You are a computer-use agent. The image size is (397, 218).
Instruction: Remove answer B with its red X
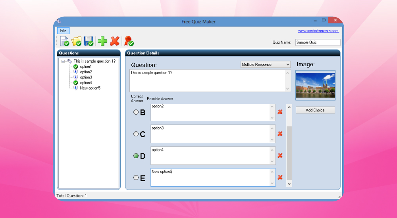click(x=280, y=112)
